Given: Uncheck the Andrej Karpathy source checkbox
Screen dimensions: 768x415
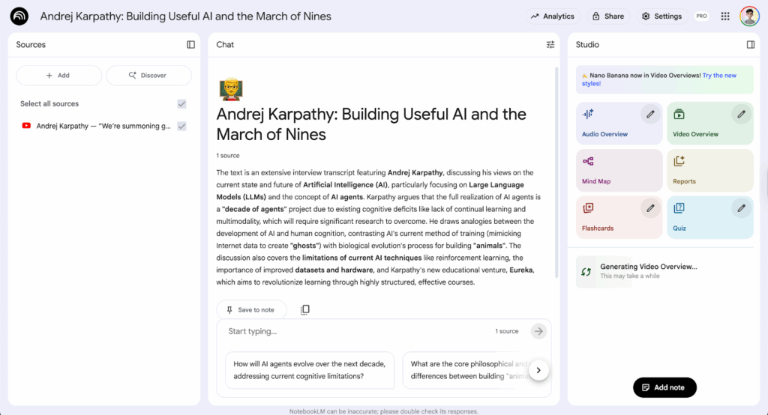Looking at the screenshot, I should [x=181, y=126].
